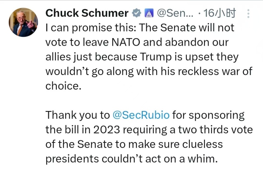
Task: Click the Chuck Schumer display name
Action: 87,14
